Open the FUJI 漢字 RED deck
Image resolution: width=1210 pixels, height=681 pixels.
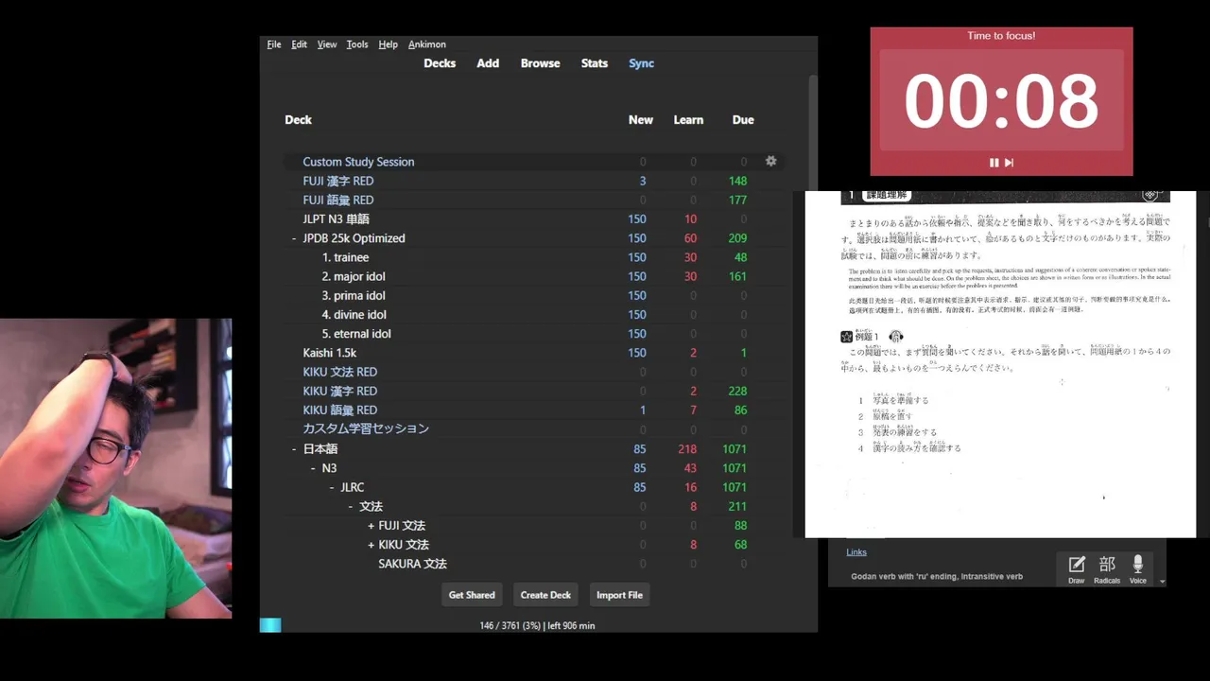[338, 181]
